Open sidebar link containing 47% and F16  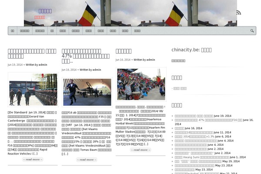(208, 120)
